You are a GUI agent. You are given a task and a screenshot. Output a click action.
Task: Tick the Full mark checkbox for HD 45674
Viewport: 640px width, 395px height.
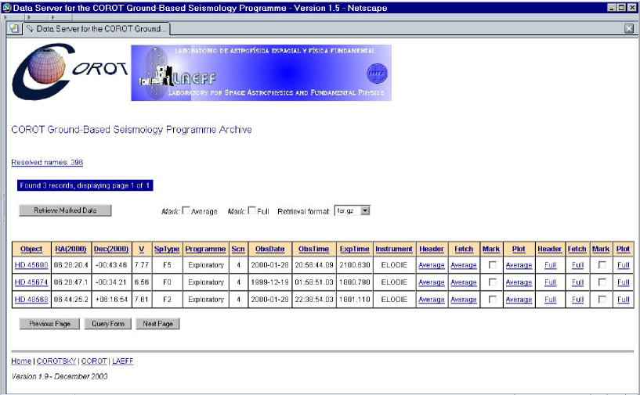(602, 282)
